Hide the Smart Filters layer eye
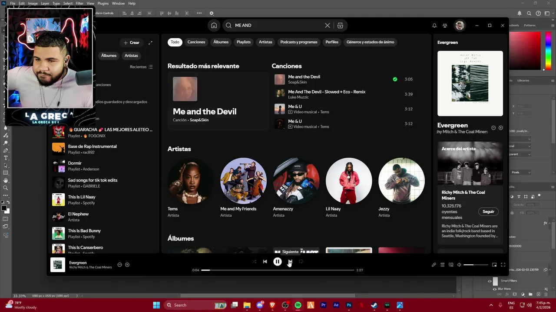Screen dimensions: 556x312 490,281
